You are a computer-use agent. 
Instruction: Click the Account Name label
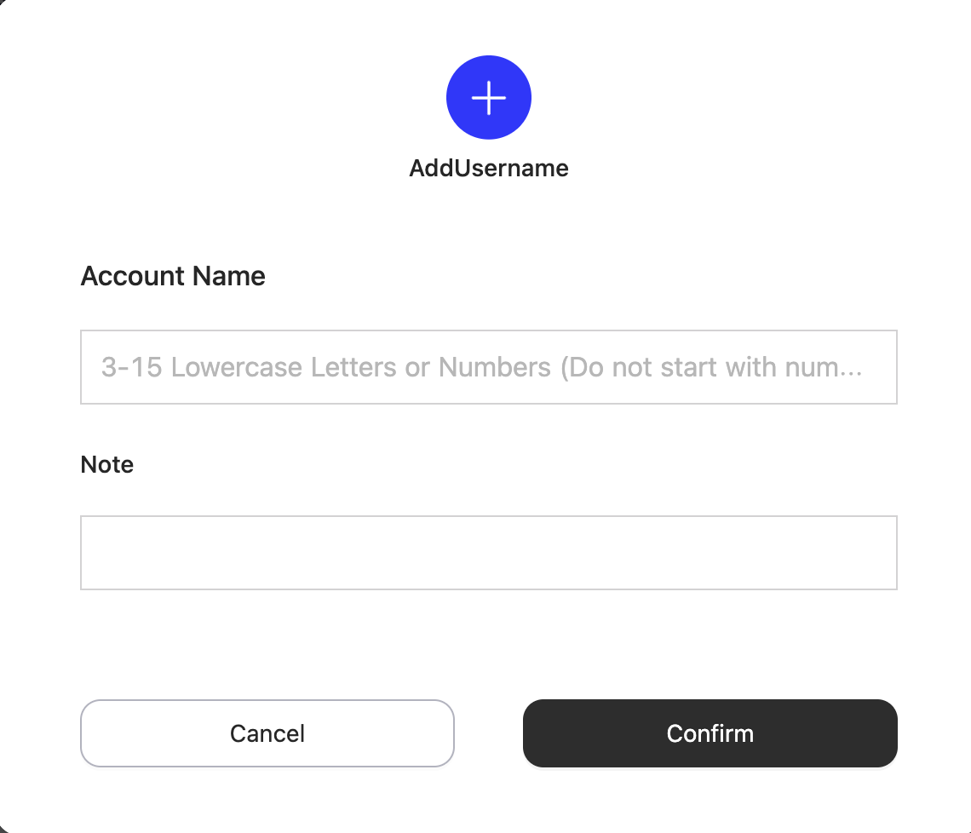tap(173, 276)
